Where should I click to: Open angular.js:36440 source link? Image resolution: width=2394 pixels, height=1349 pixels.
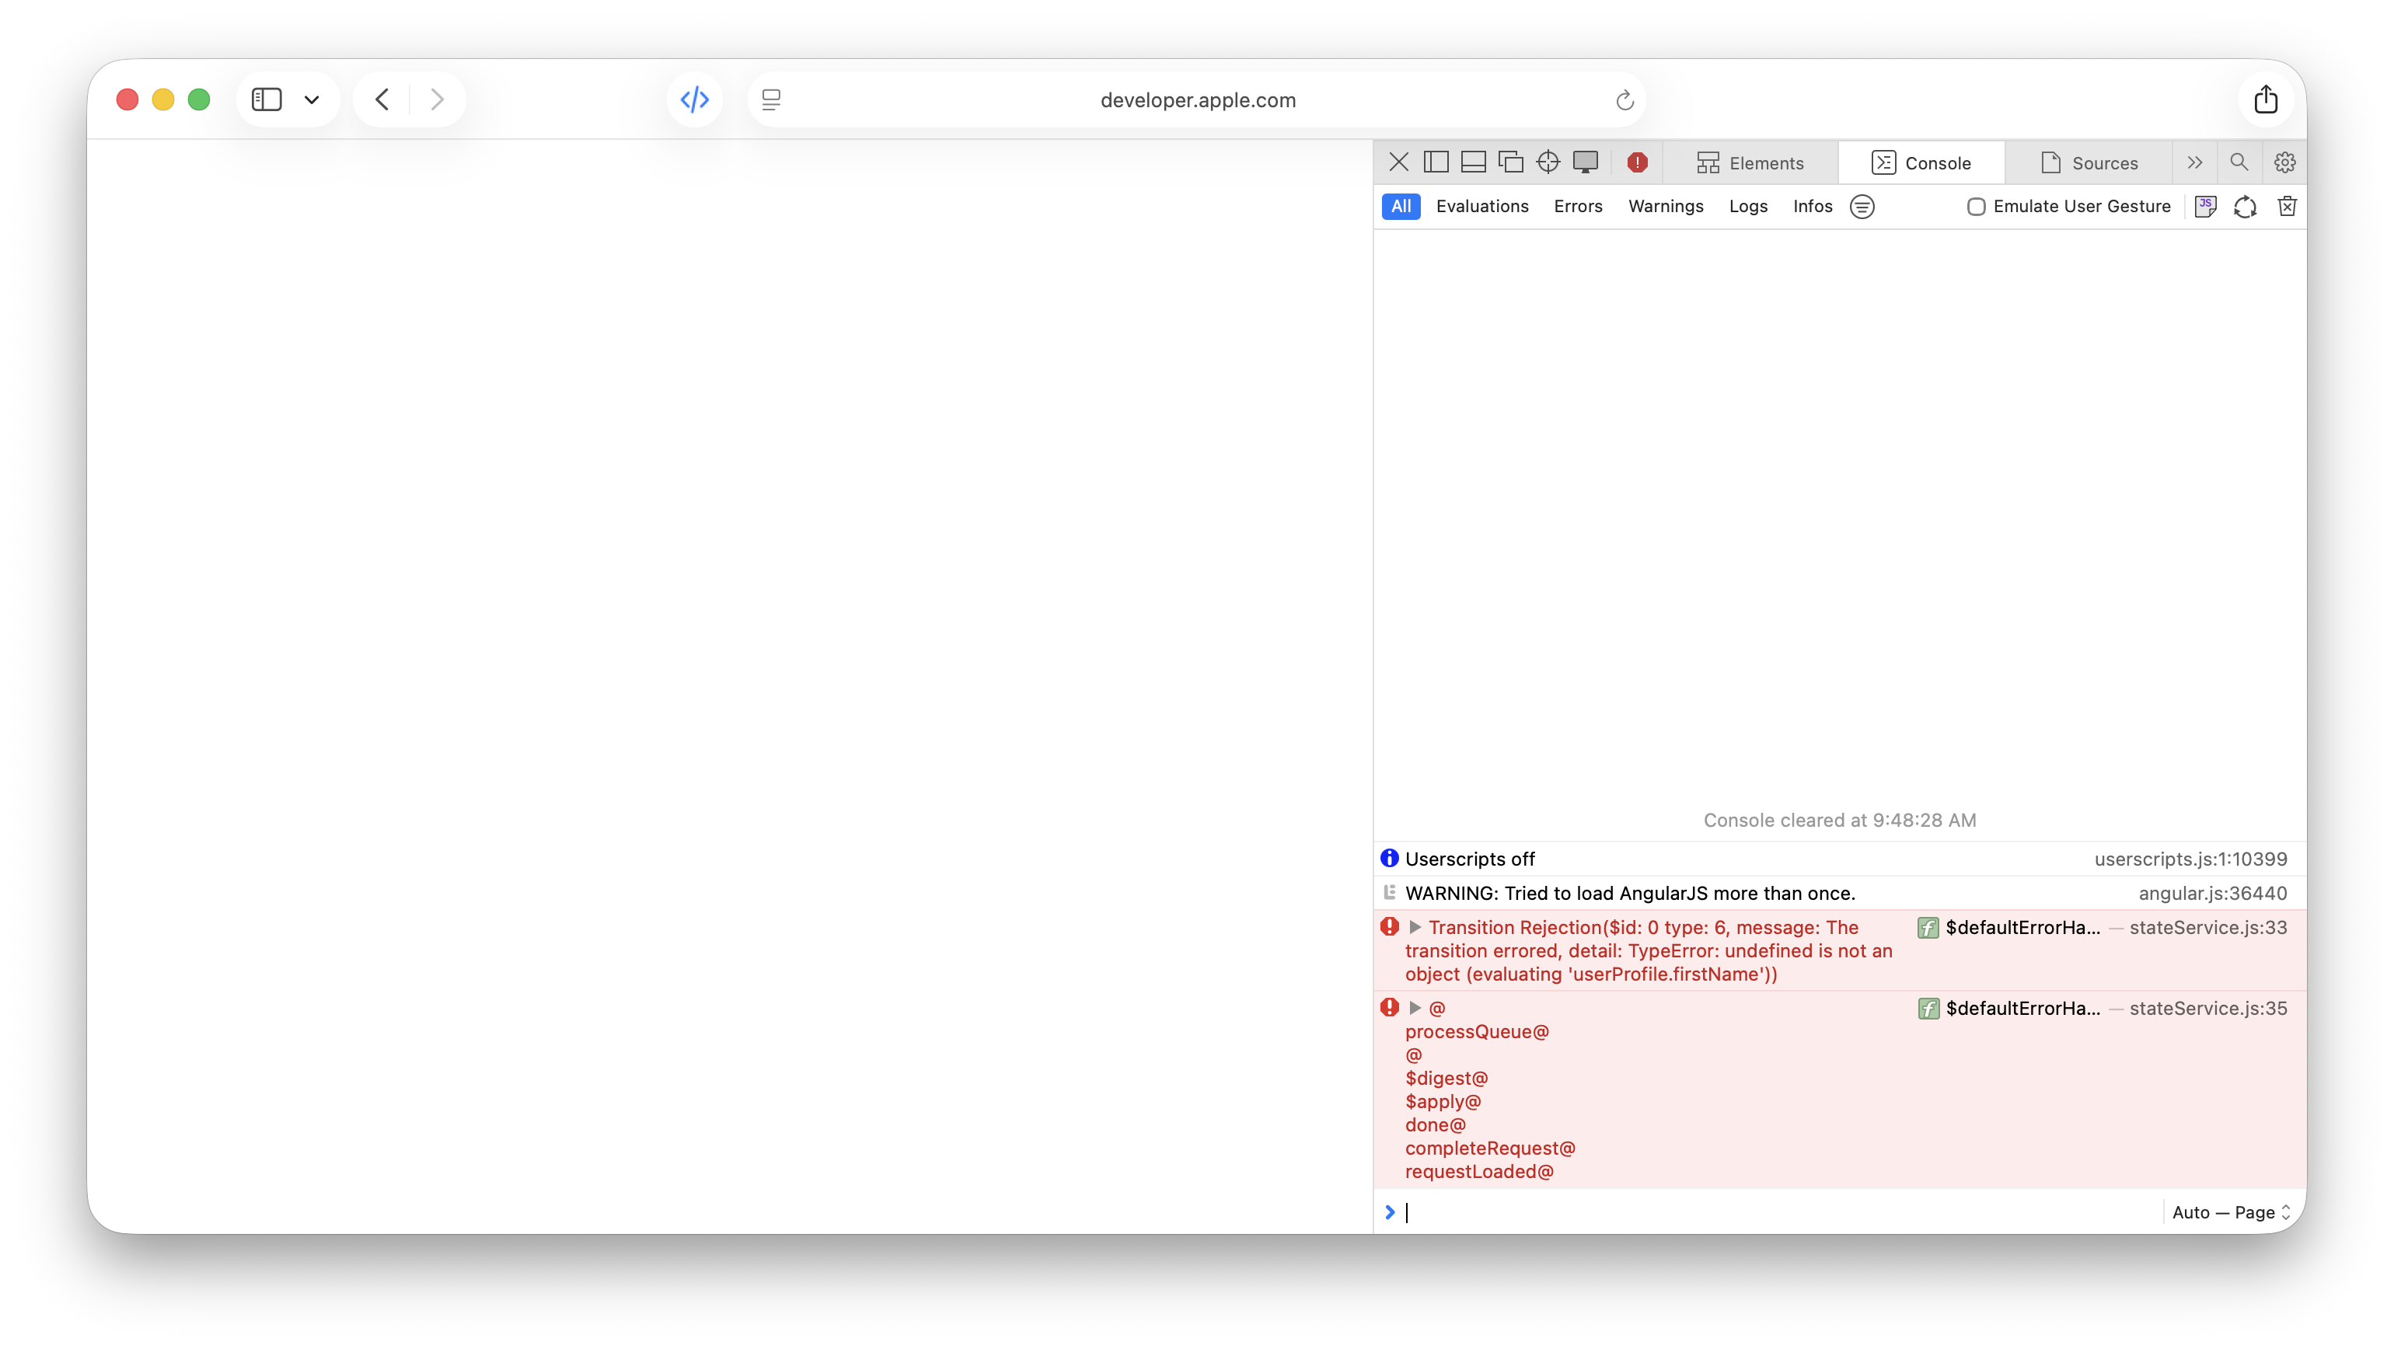pyautogui.click(x=2212, y=894)
